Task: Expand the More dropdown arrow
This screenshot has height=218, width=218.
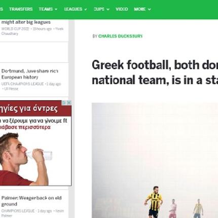Action: (x=149, y=9)
